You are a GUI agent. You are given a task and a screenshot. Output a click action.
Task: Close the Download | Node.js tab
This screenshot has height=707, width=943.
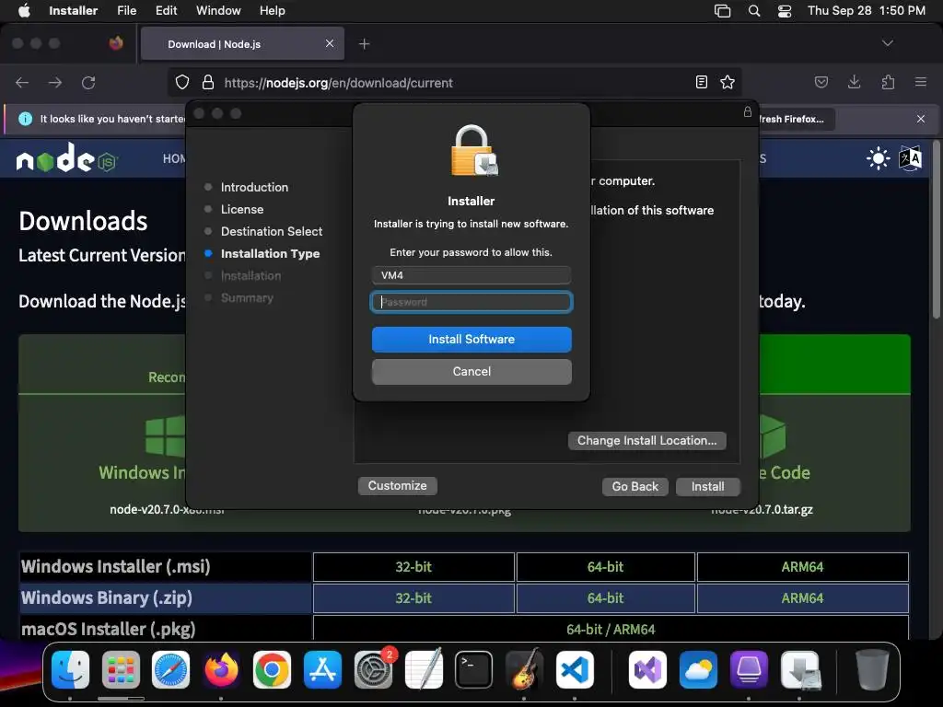click(x=330, y=43)
